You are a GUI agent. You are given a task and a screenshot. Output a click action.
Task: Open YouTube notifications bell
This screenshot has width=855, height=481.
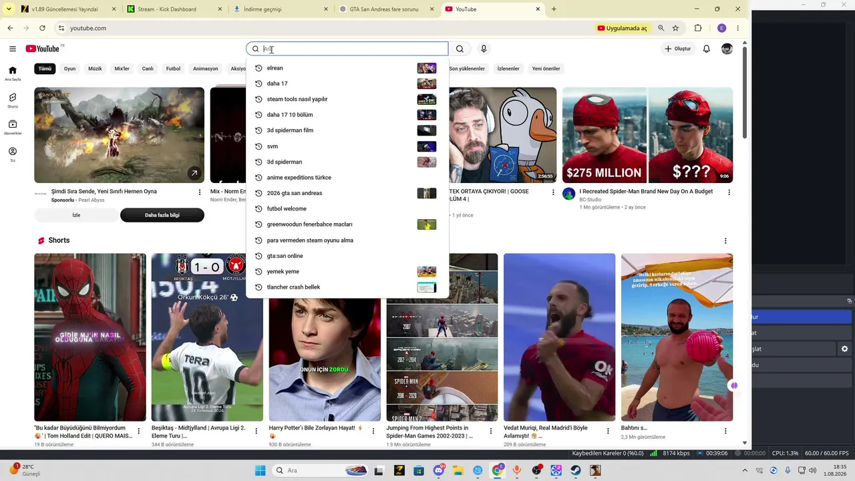coord(706,49)
